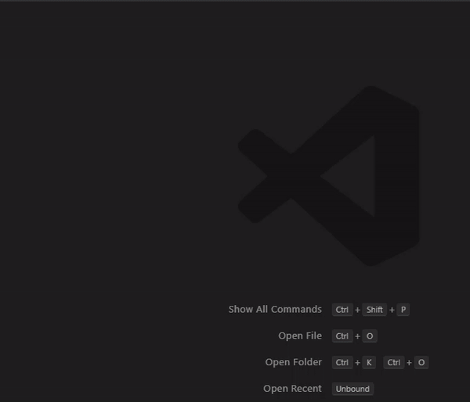Click the Open File label
The height and width of the screenshot is (402, 470).
point(300,336)
